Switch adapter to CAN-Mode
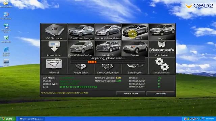 pyautogui.click(x=160, y=93)
